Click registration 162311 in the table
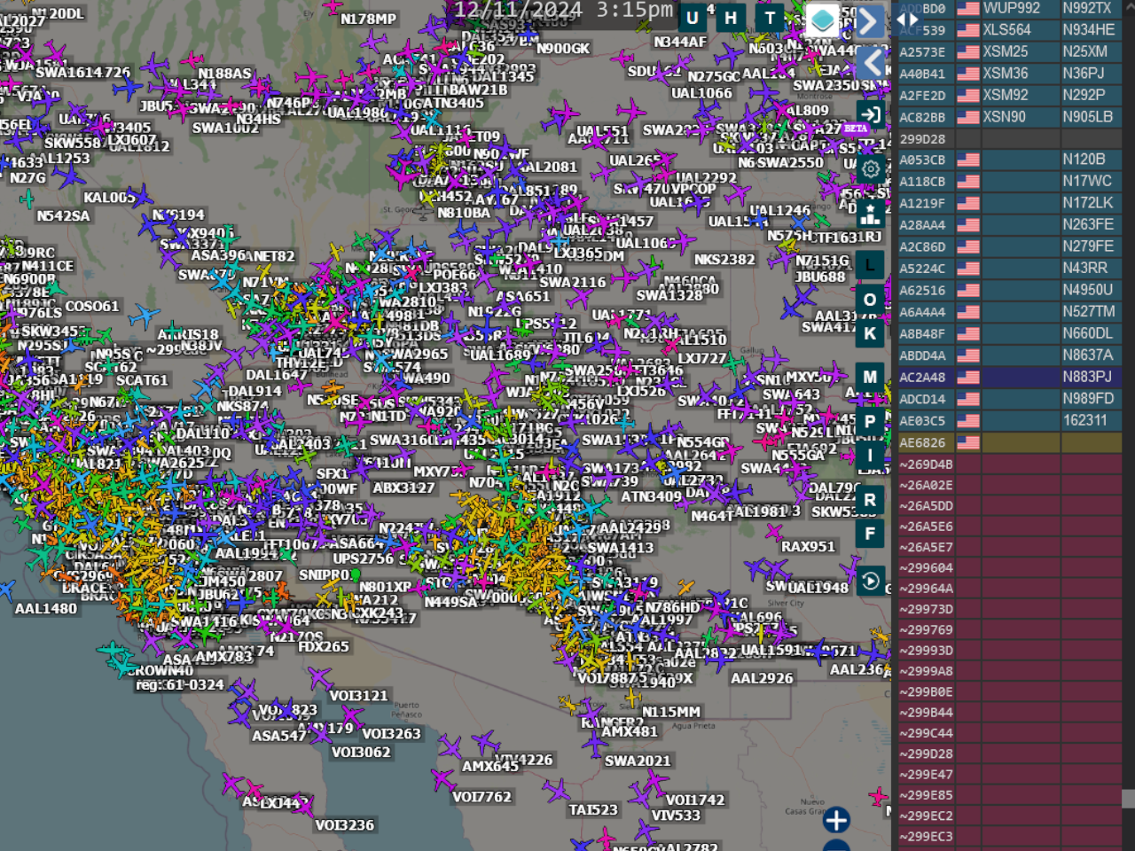This screenshot has width=1135, height=851. click(x=1085, y=420)
